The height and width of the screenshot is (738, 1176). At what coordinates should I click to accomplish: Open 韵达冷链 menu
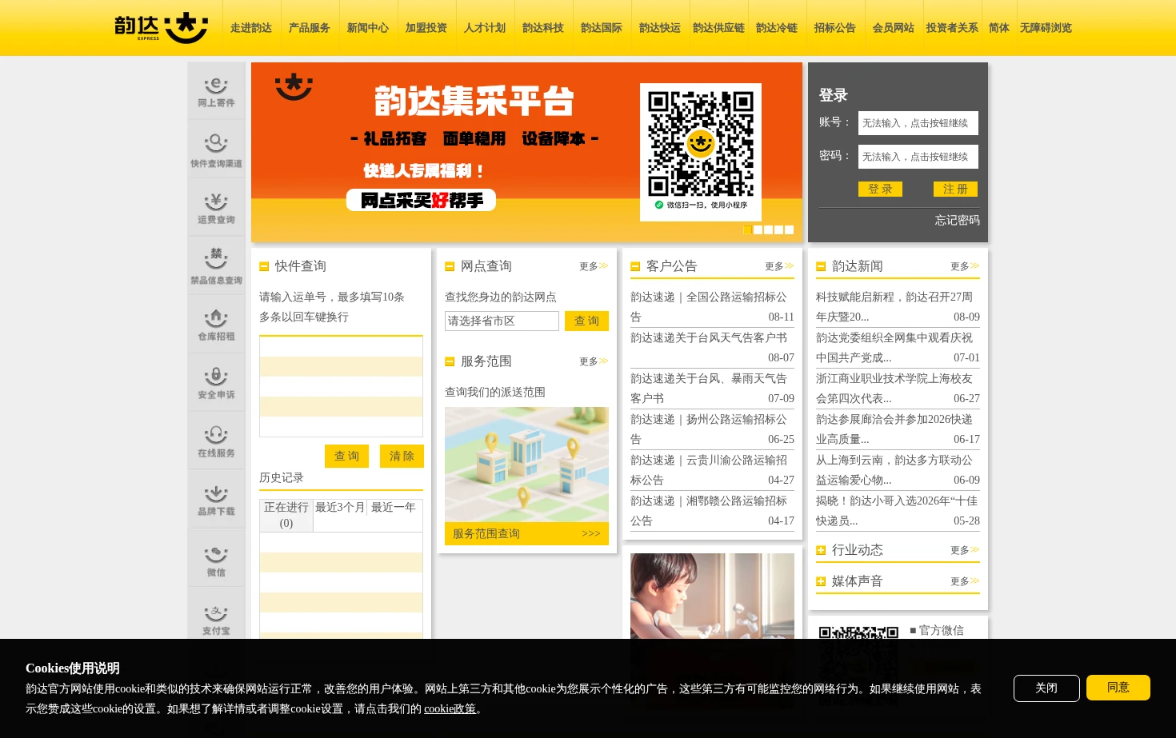pyautogui.click(x=777, y=28)
